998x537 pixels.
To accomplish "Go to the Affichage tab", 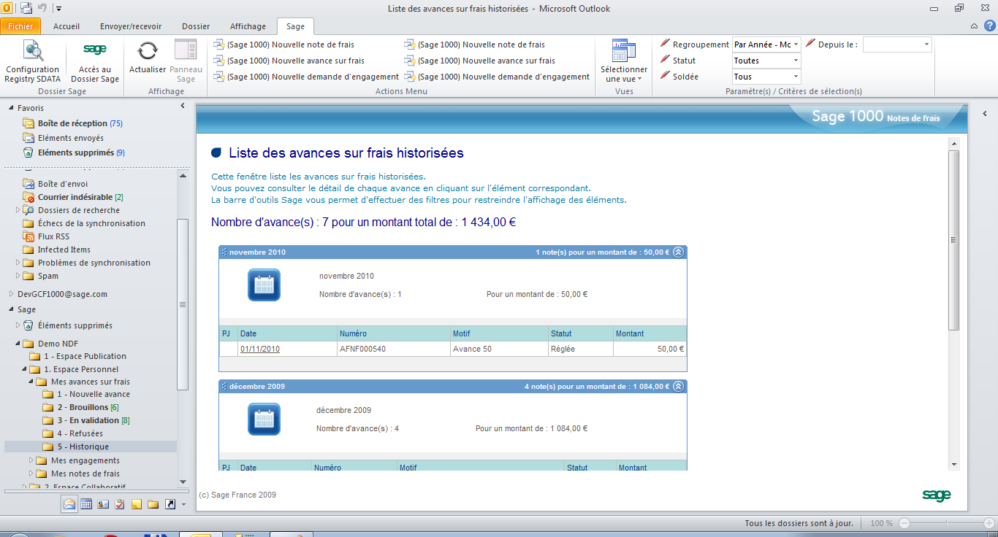I will pyautogui.click(x=248, y=26).
